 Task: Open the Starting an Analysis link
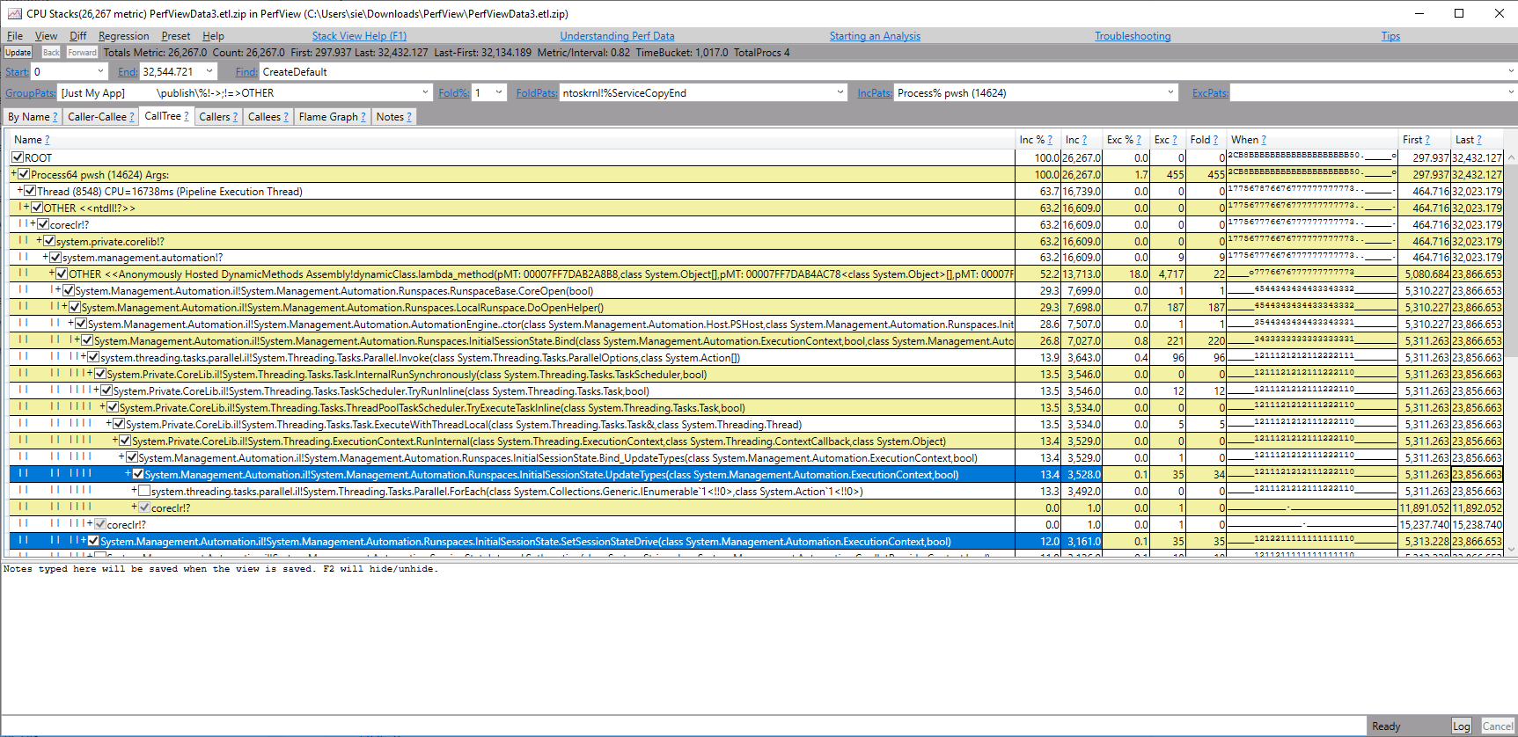(x=875, y=36)
